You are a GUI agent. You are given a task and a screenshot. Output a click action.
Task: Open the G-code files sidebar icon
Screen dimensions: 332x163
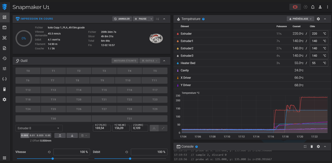pyautogui.click(x=4, y=48)
